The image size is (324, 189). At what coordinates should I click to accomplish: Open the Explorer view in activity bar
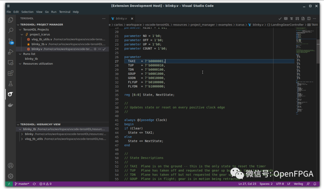pyautogui.click(x=10, y=20)
